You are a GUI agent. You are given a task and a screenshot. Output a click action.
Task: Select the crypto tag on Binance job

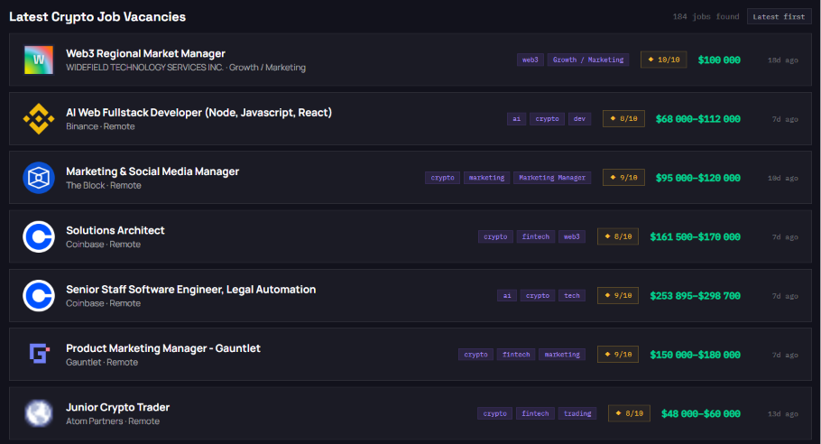[547, 119]
